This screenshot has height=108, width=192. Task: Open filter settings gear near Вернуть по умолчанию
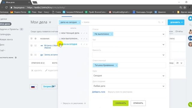(x=85, y=103)
